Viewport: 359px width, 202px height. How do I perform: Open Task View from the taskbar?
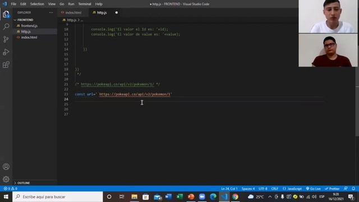tap(122, 197)
